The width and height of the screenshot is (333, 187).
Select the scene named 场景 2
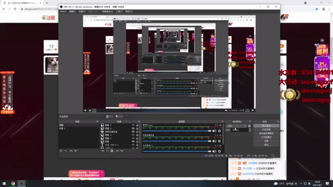click(x=79, y=128)
